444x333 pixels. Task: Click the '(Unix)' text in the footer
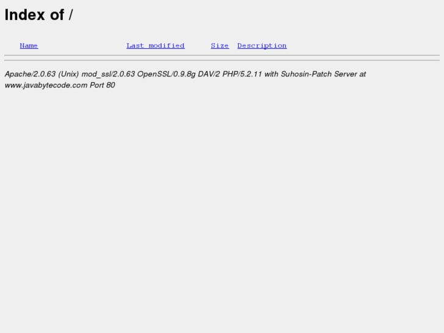coord(68,74)
